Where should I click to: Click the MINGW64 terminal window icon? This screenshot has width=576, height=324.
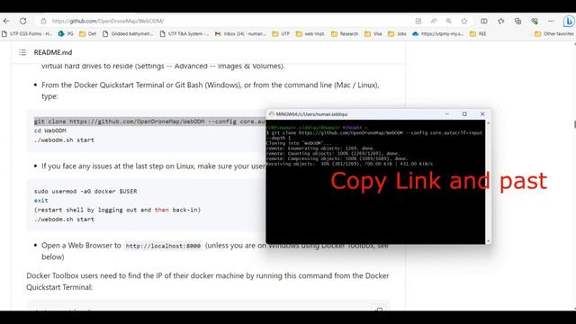[272, 114]
